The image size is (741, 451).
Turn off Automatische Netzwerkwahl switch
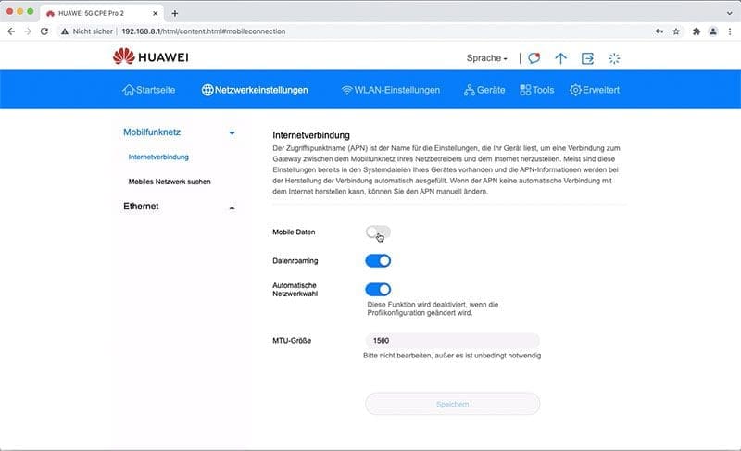tap(378, 289)
